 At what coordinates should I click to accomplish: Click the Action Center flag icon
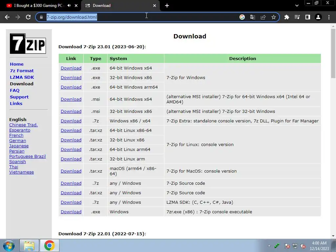287,246
